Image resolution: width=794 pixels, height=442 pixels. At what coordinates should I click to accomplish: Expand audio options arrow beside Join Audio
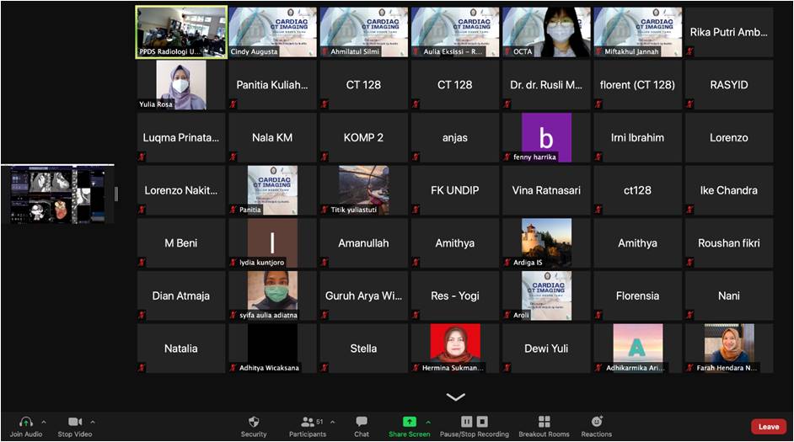(x=44, y=422)
